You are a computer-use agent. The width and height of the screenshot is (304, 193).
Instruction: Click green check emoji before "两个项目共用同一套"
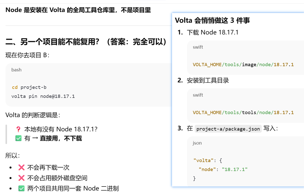coord(21,189)
